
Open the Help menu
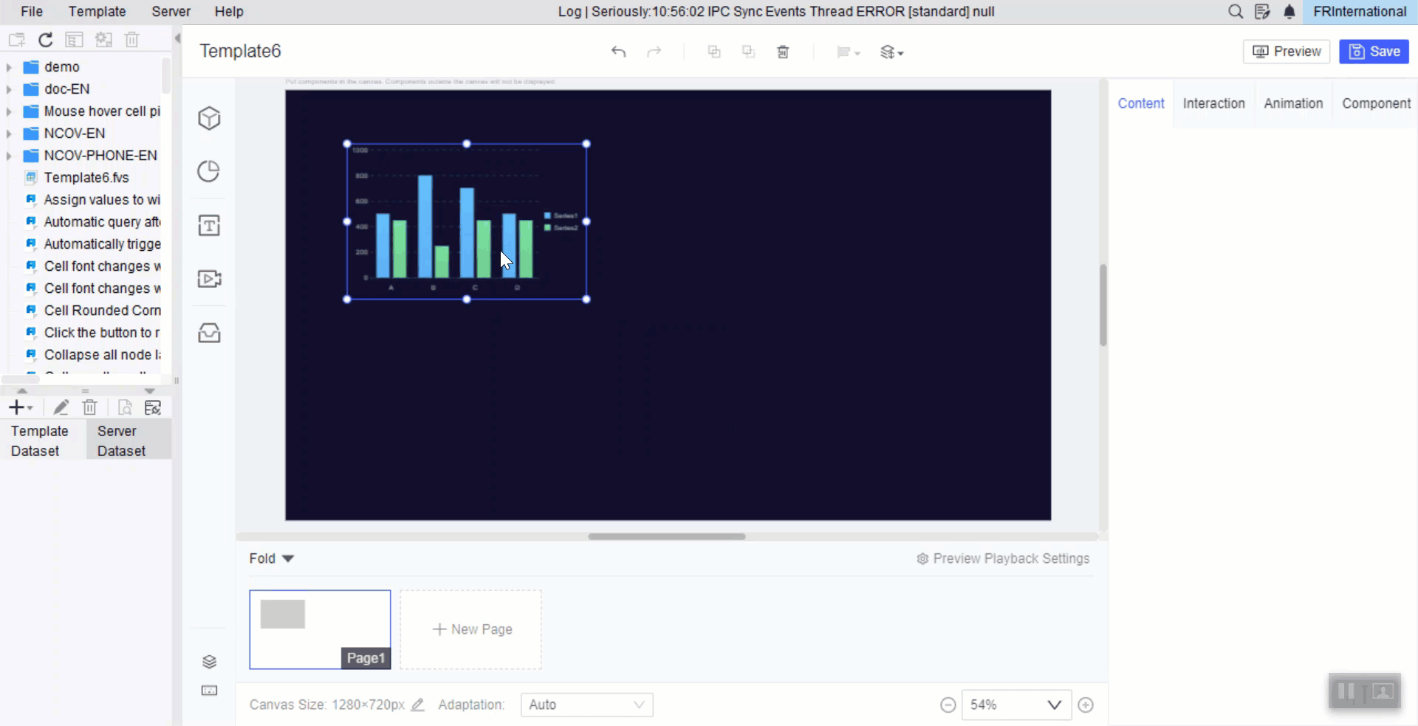pyautogui.click(x=229, y=12)
